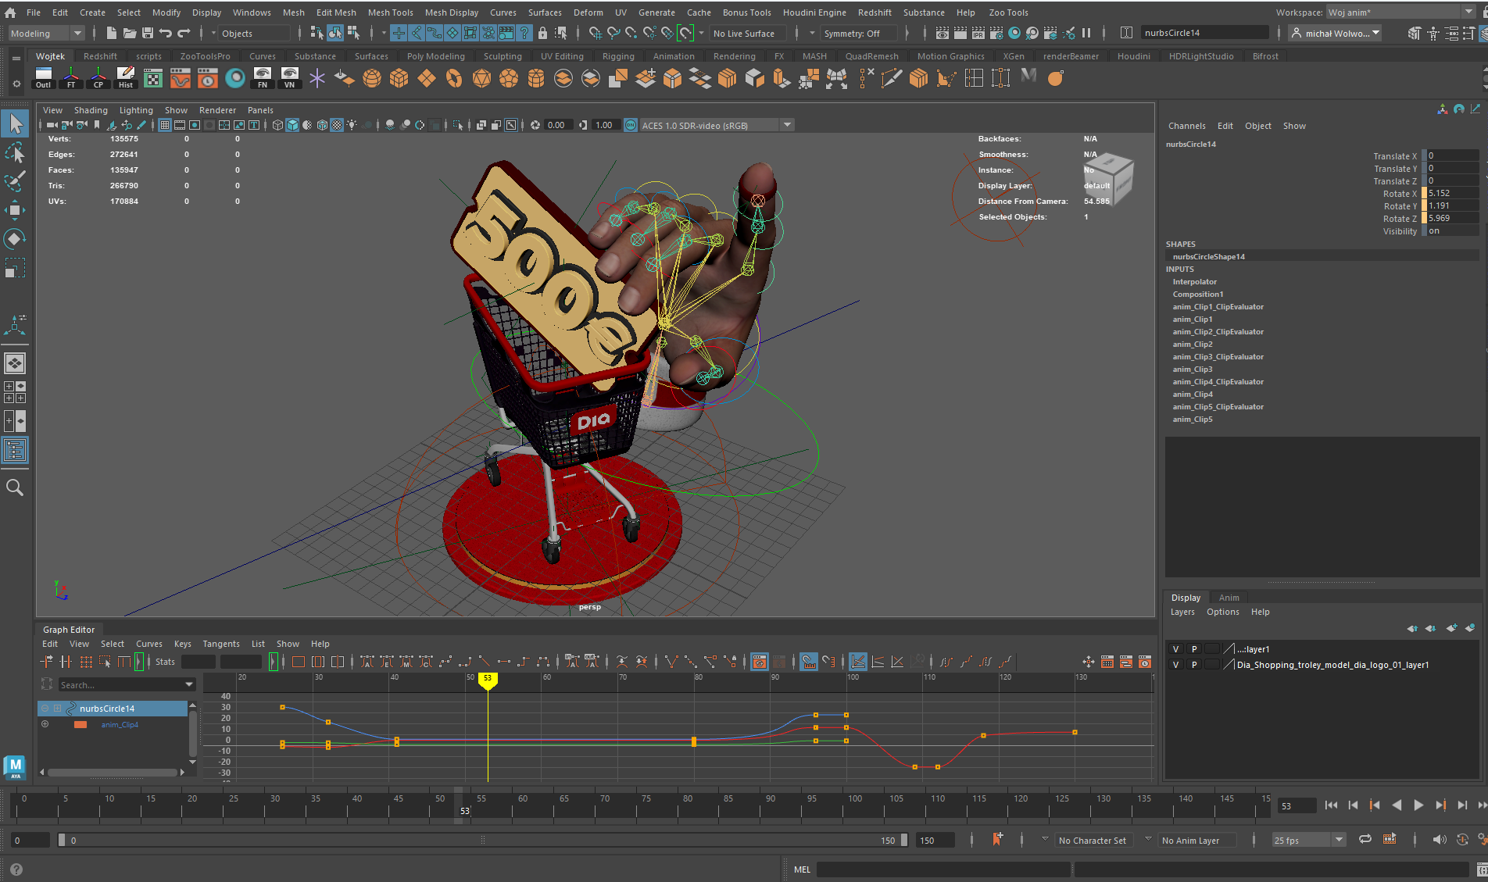Toggle visibility V of Dia_Shopping_troley layer
Viewport: 1488px width, 882px height.
tap(1175, 665)
